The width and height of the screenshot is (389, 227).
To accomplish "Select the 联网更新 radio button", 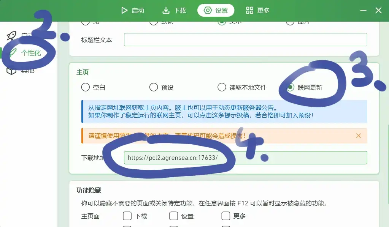I will pos(290,87).
